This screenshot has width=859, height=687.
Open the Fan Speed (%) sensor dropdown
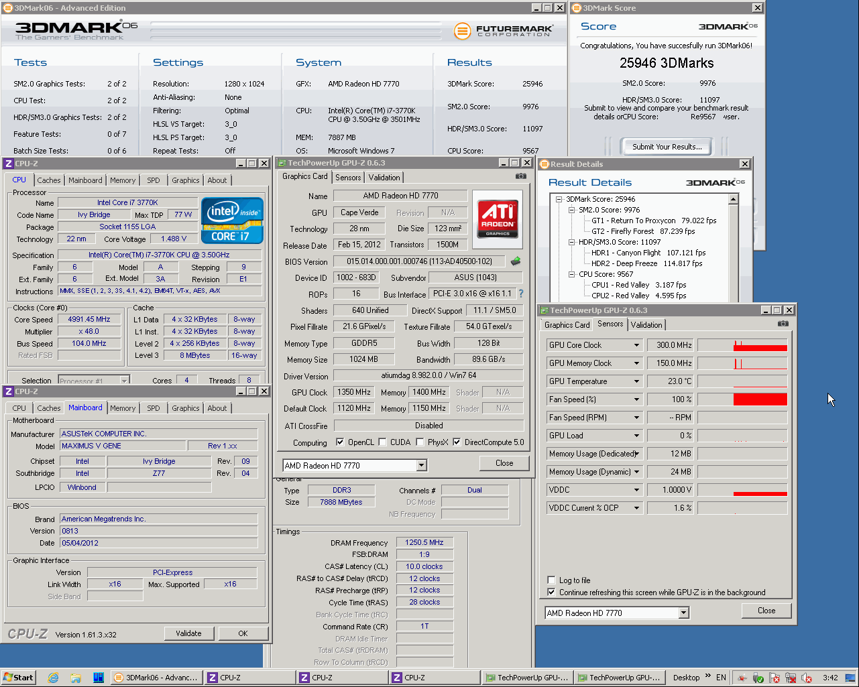point(636,399)
